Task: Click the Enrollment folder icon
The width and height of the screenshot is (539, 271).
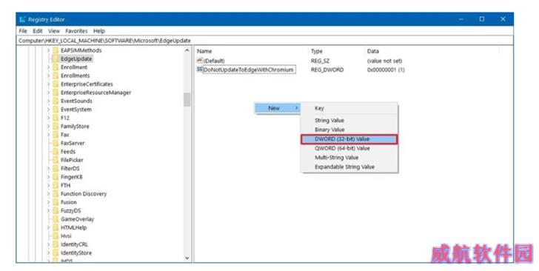Action: point(56,67)
